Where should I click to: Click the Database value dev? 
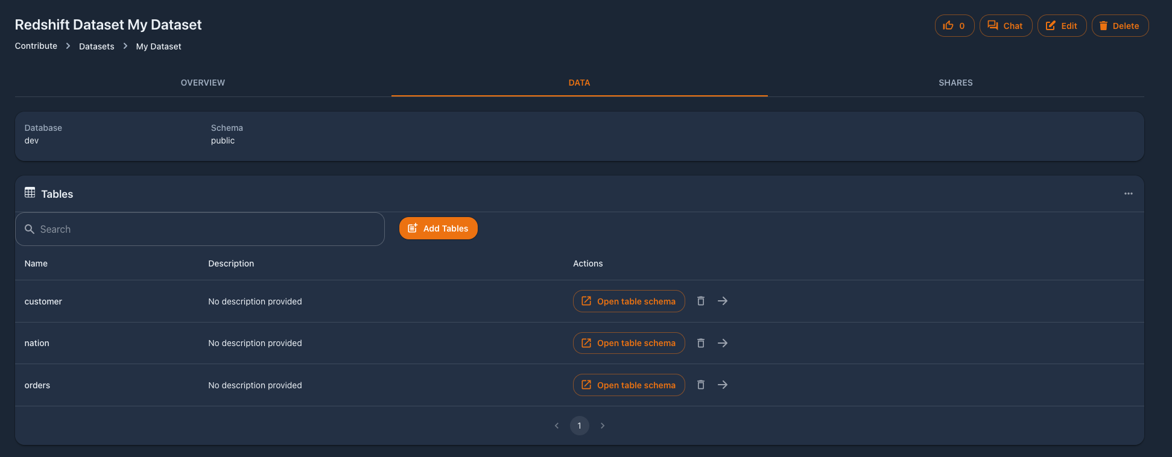(31, 140)
